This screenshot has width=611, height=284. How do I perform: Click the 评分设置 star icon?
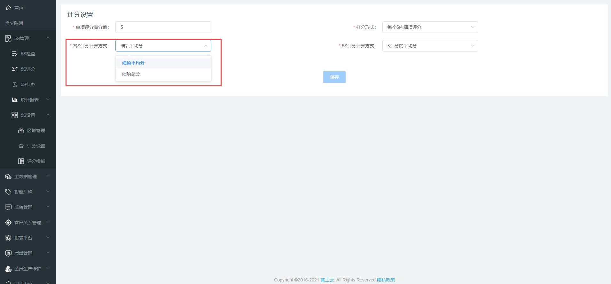(21, 146)
